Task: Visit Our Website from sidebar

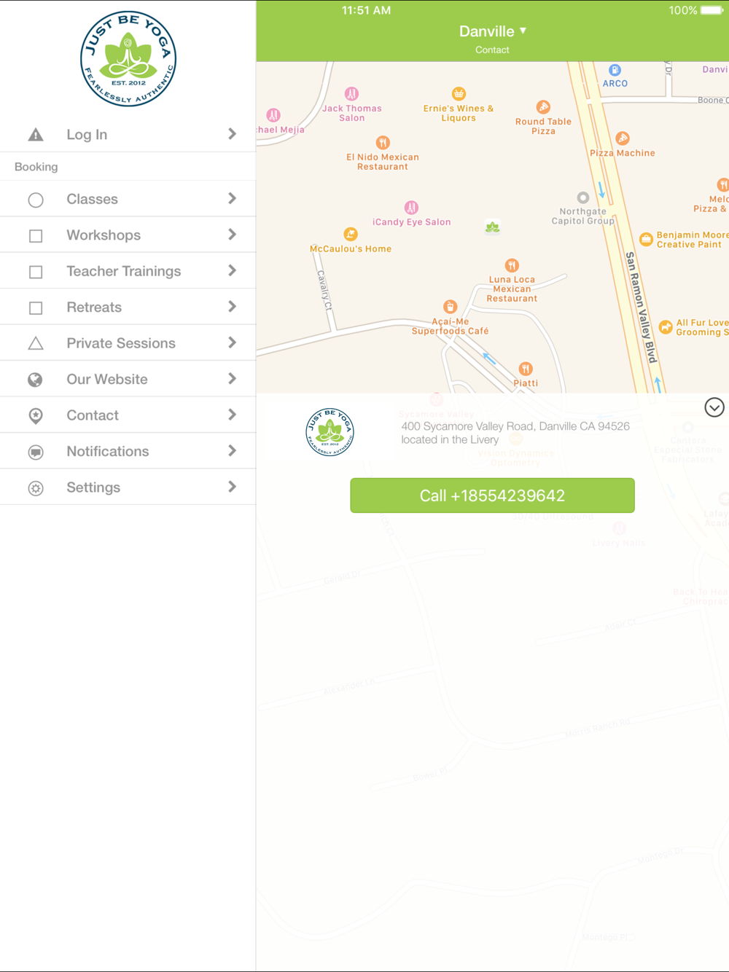Action: pos(128,379)
